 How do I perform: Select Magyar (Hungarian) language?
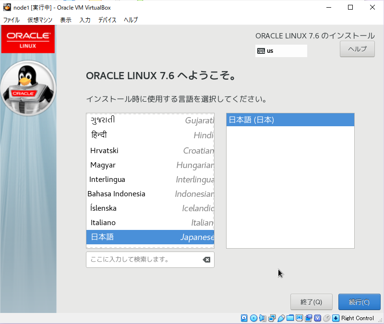tap(150, 165)
